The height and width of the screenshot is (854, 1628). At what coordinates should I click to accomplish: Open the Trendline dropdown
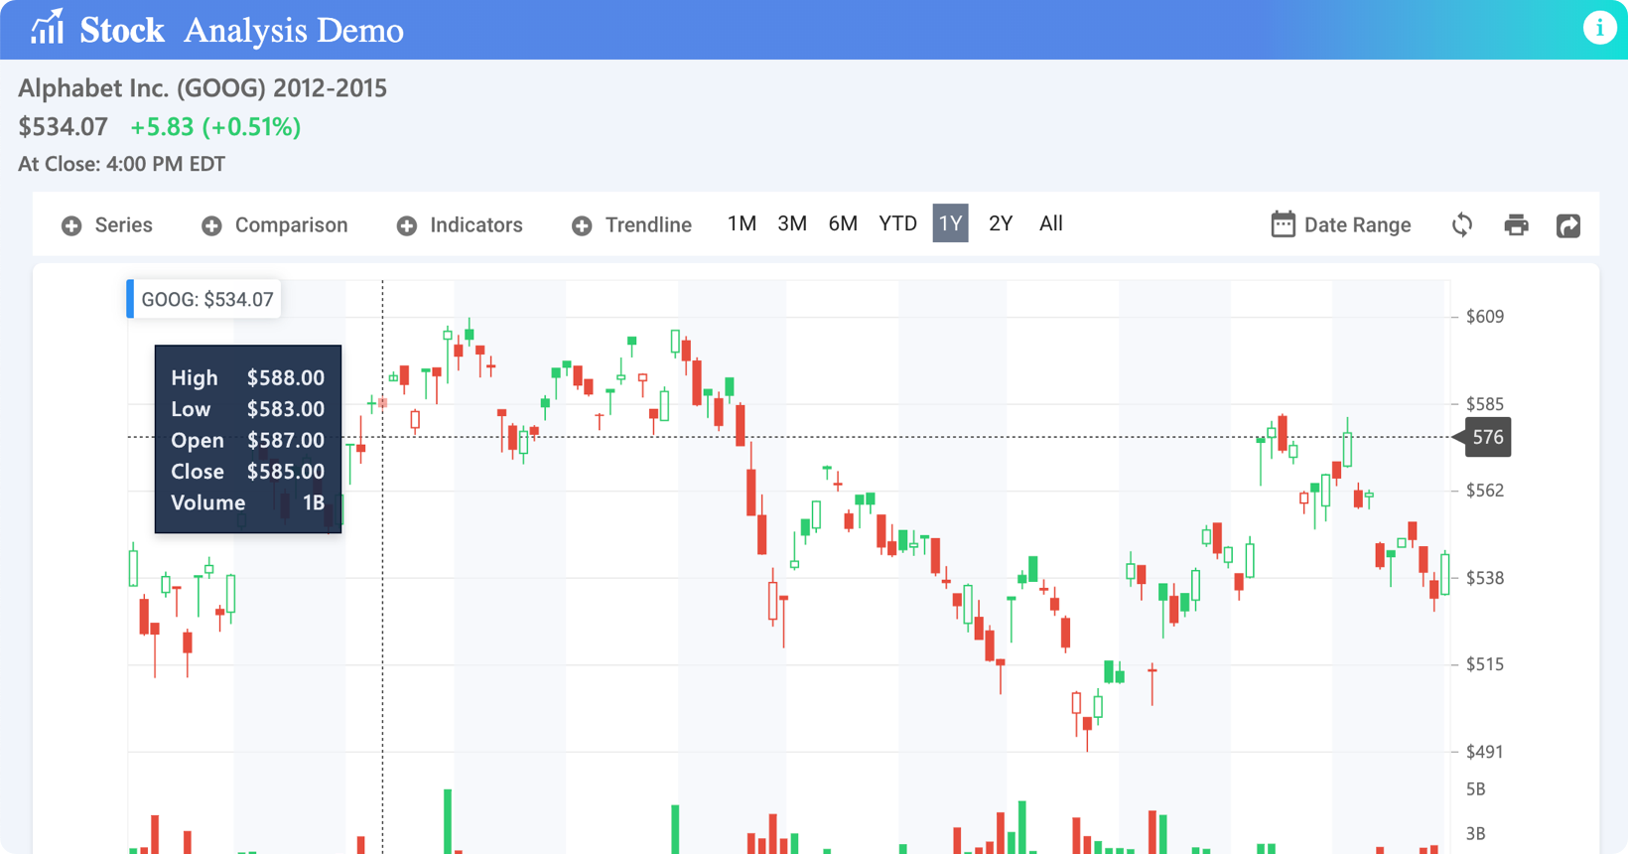coord(632,225)
